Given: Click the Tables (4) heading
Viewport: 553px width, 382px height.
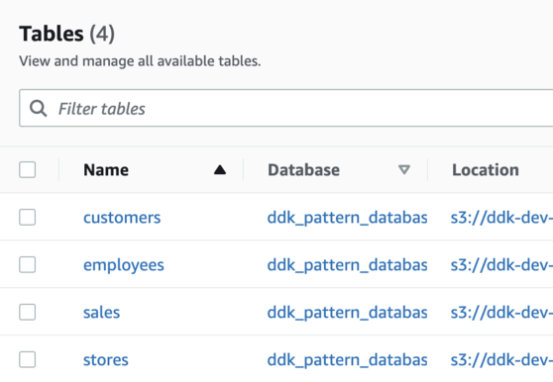Looking at the screenshot, I should (67, 35).
